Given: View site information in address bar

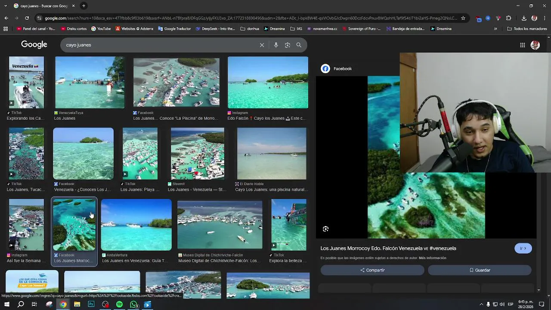Looking at the screenshot, I should (x=39, y=18).
